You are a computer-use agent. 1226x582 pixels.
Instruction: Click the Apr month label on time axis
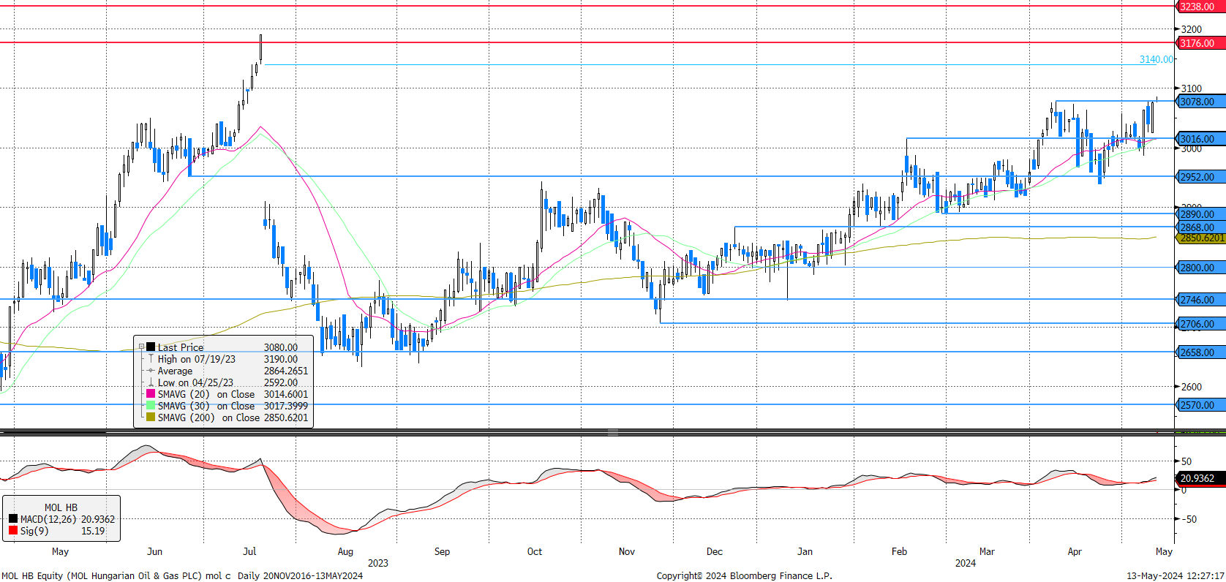[x=1075, y=551]
